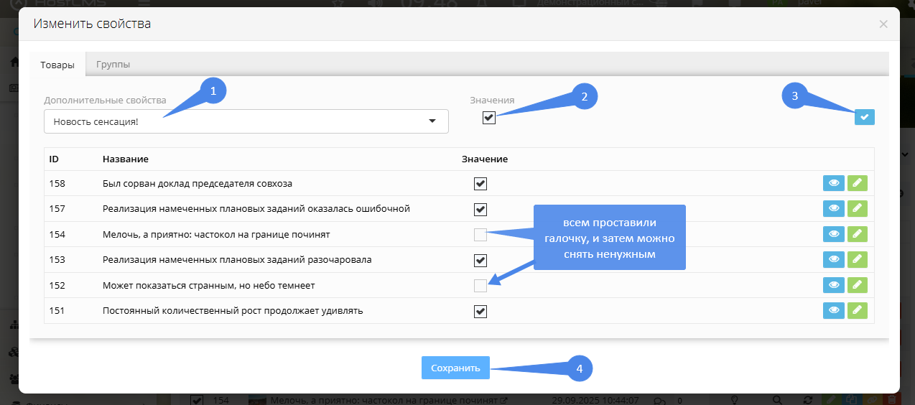The image size is (915, 405).
Task: Switch to the Группы tab
Action: [113, 64]
